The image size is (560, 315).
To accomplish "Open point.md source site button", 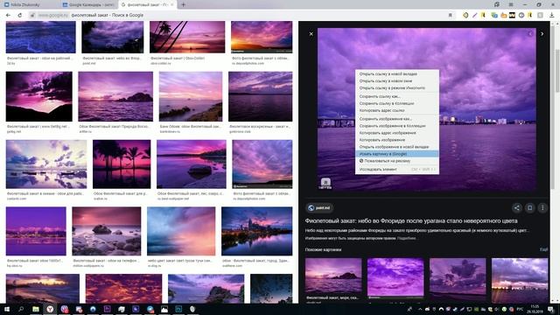I will point(319,208).
